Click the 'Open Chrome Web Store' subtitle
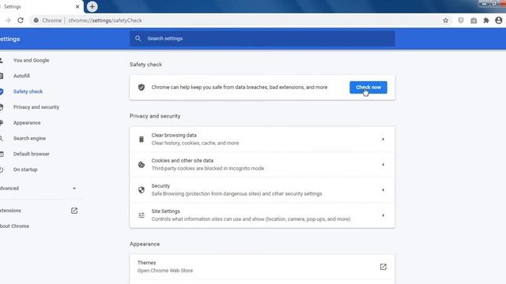506x284 pixels. click(165, 271)
